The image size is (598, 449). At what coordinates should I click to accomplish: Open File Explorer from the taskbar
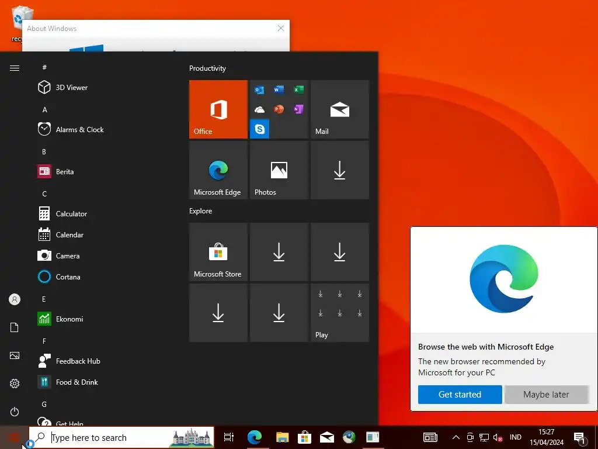(x=282, y=437)
